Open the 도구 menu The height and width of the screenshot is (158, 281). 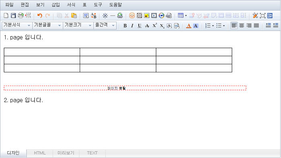coord(98,5)
